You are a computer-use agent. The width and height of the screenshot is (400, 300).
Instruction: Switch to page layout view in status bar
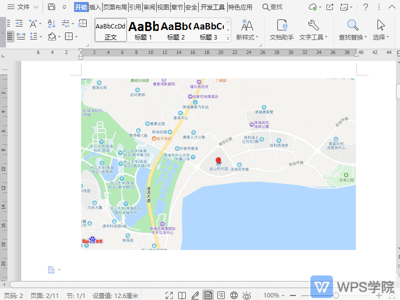tap(208, 295)
